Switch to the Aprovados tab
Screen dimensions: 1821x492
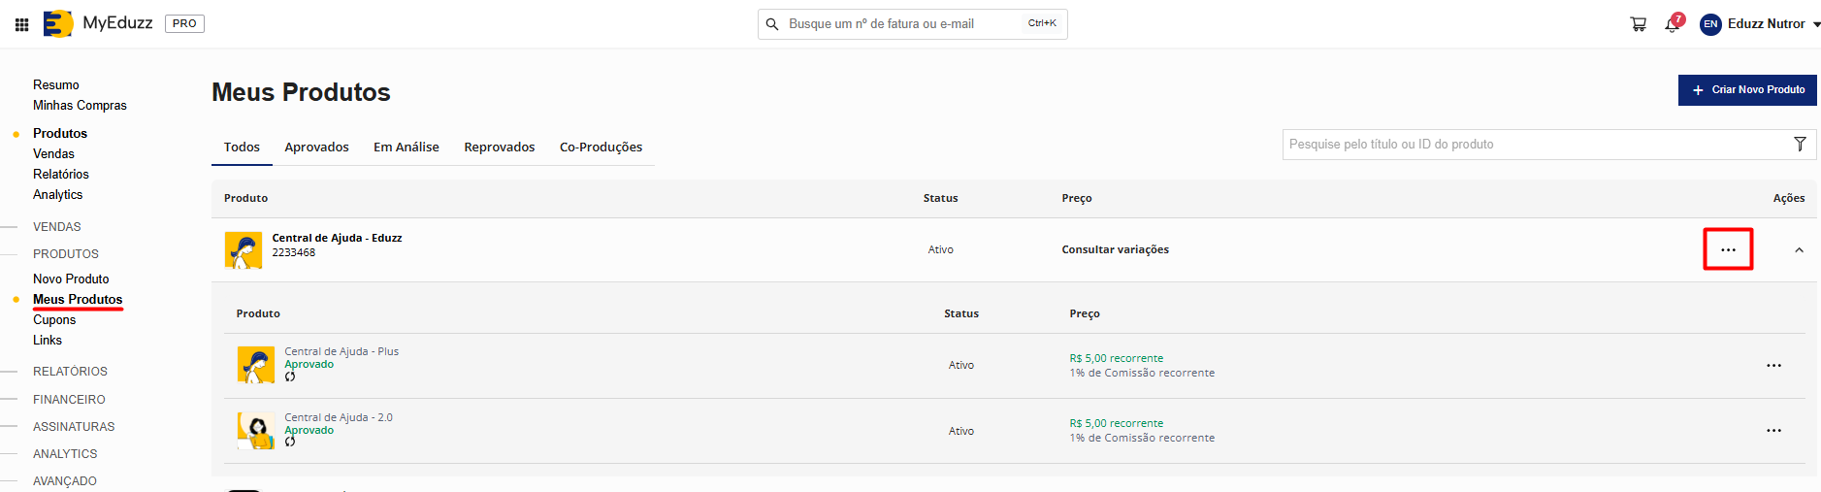coord(316,148)
